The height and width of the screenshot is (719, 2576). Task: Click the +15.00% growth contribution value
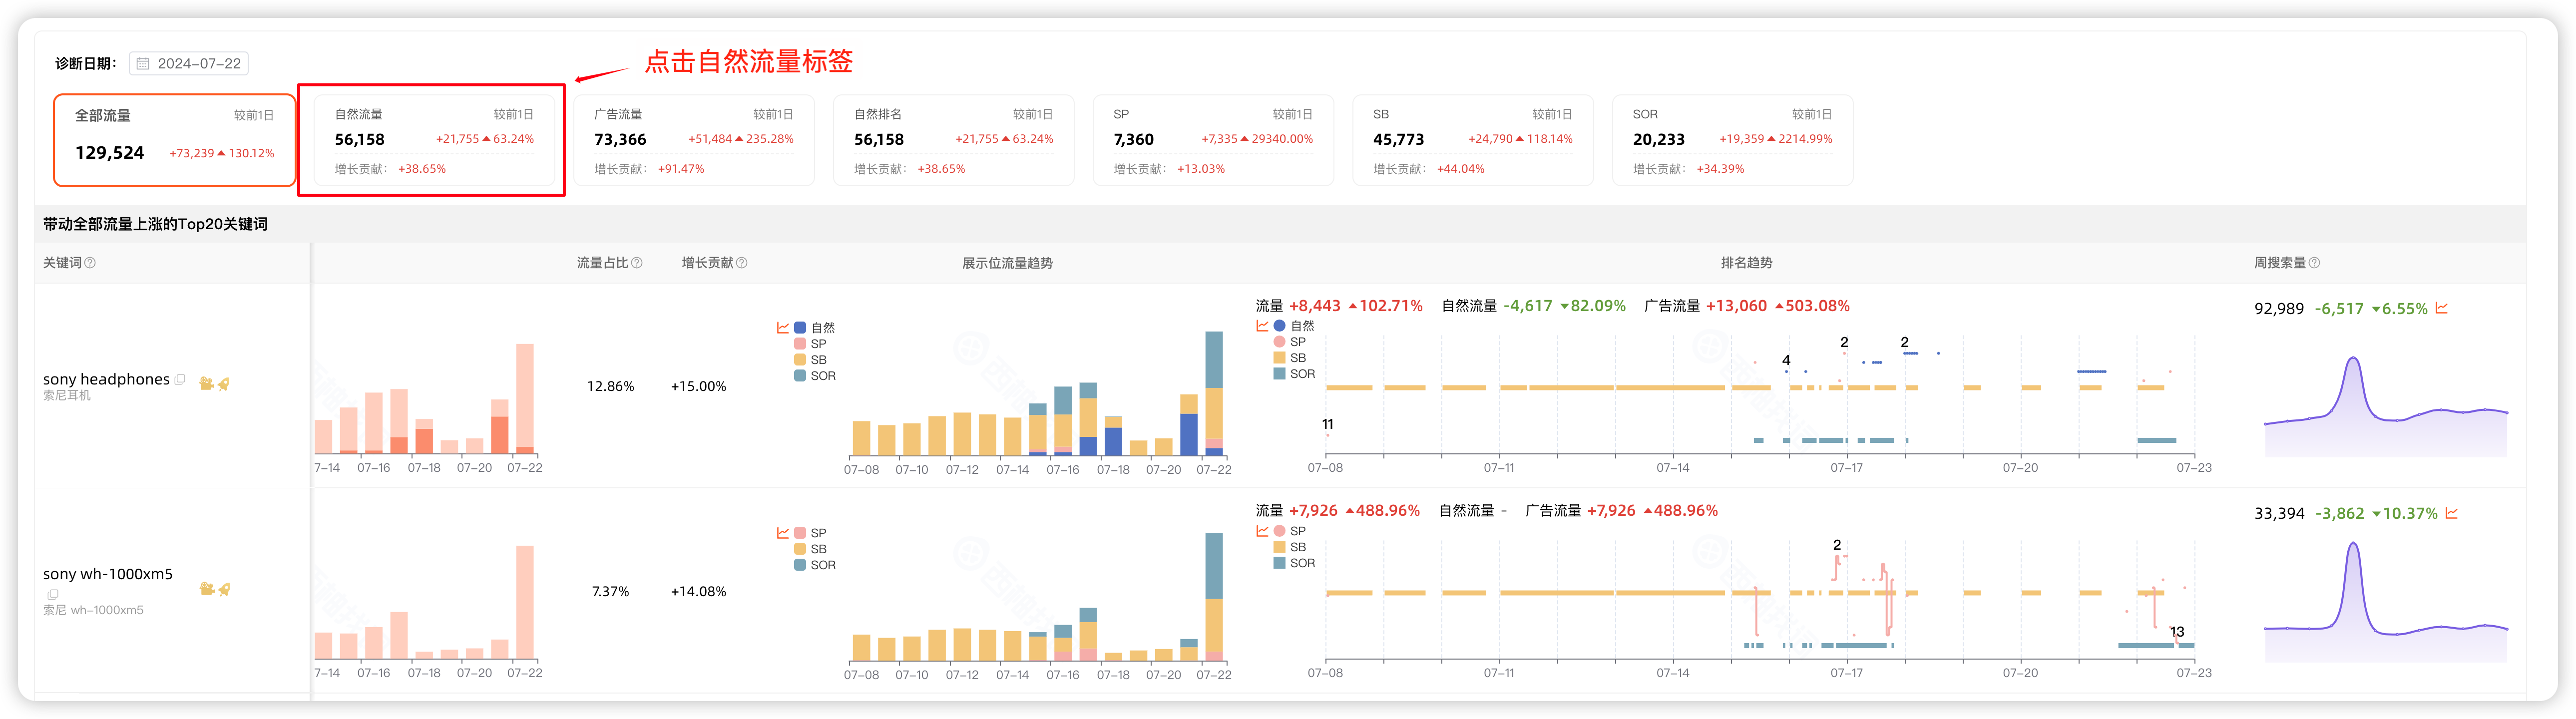click(x=698, y=386)
